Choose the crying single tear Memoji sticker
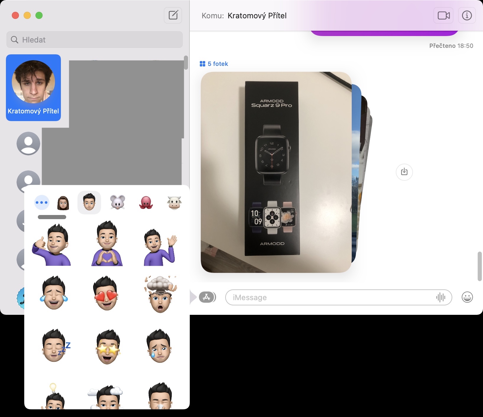Viewport: 483px width, 417px height. [159, 346]
